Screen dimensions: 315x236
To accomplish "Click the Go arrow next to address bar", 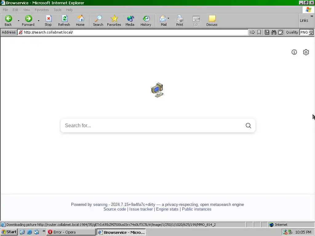I will click(x=252, y=32).
